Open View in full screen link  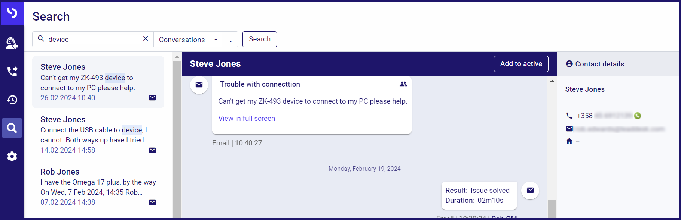coord(247,118)
